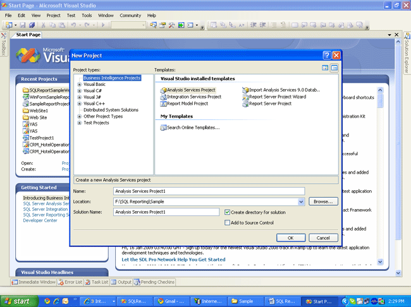This screenshot has width=411, height=307.
Task: Select Import Analysis Services 9.0 Database template
Action: point(281,90)
